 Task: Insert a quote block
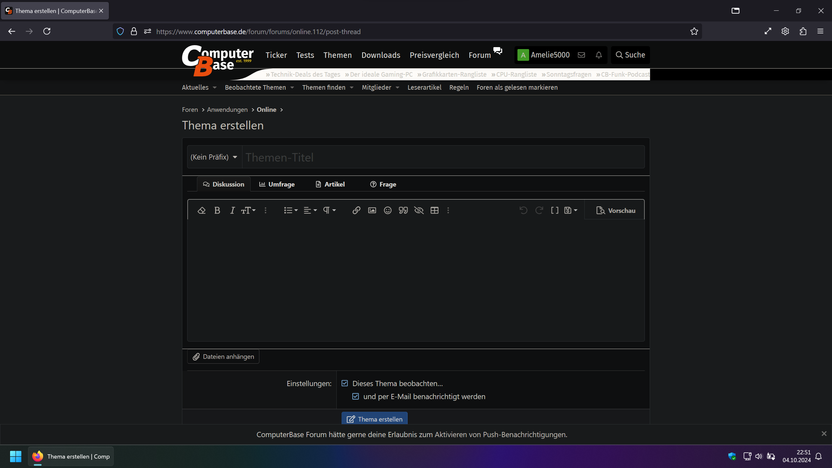click(403, 211)
